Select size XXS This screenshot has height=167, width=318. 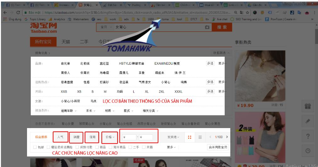click(x=64, y=92)
